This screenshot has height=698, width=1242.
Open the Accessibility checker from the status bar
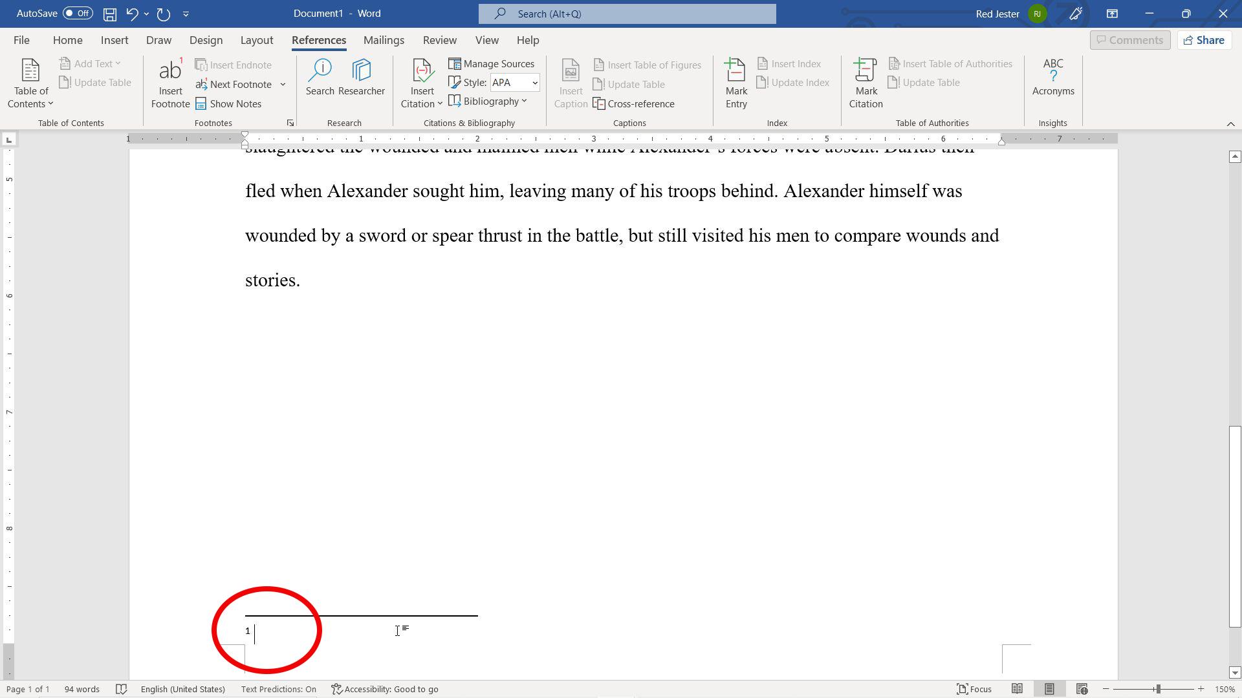pyautogui.click(x=385, y=689)
